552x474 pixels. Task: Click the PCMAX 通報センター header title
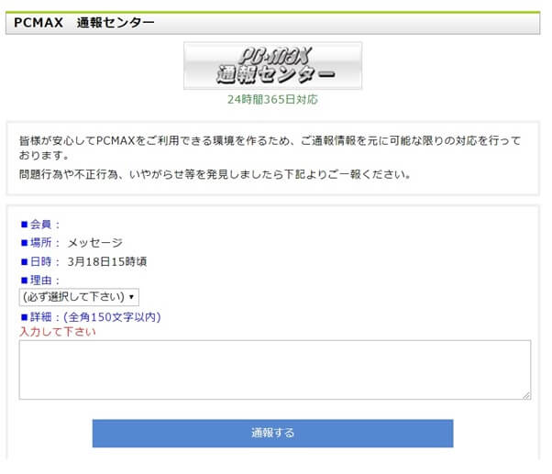83,23
